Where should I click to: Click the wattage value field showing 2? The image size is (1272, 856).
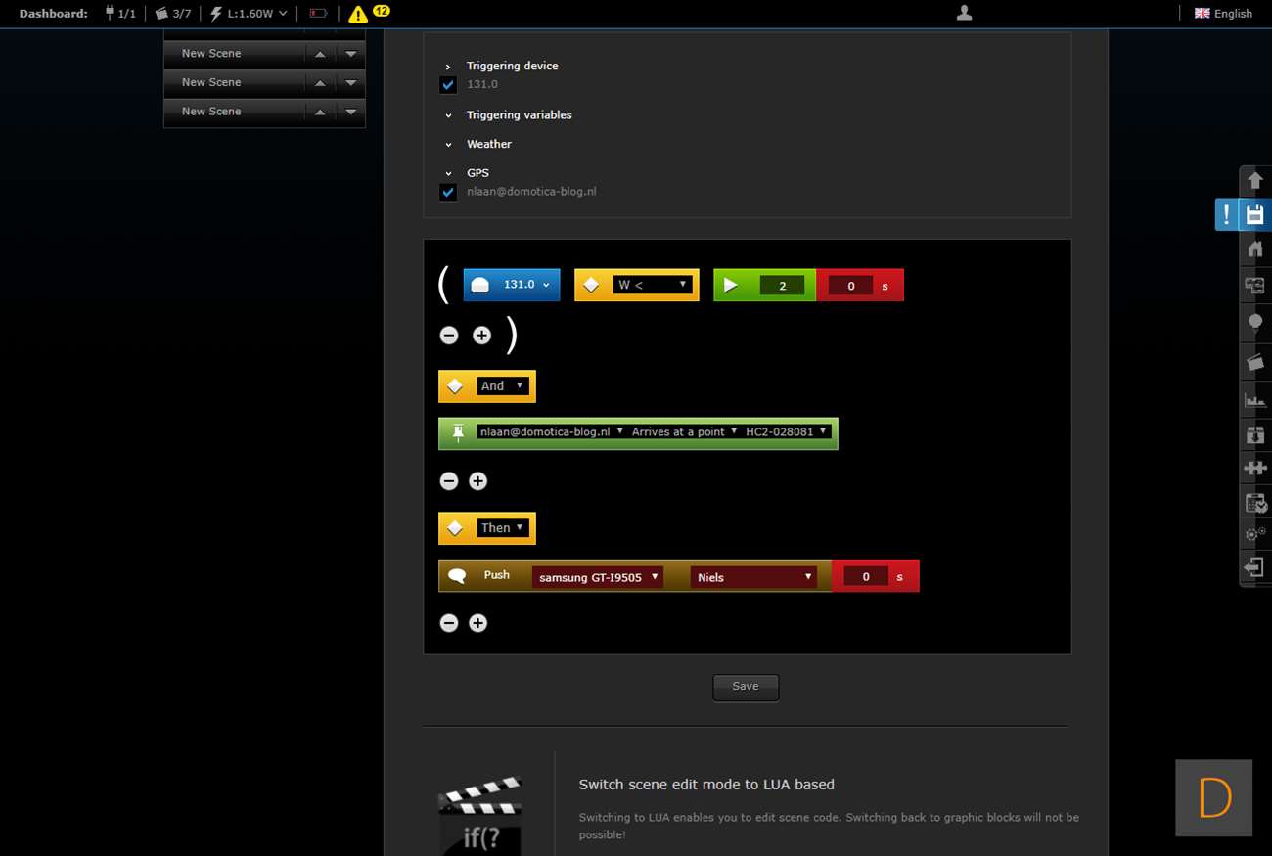coord(782,286)
